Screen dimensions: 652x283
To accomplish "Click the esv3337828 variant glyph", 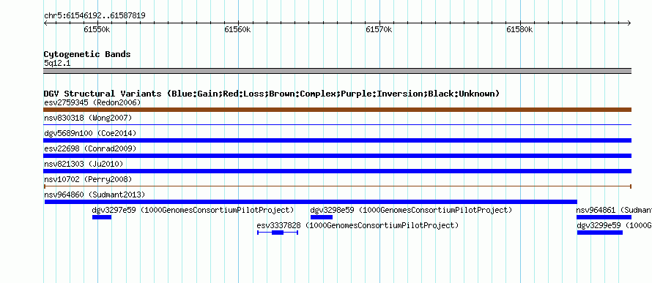I will pyautogui.click(x=278, y=233).
